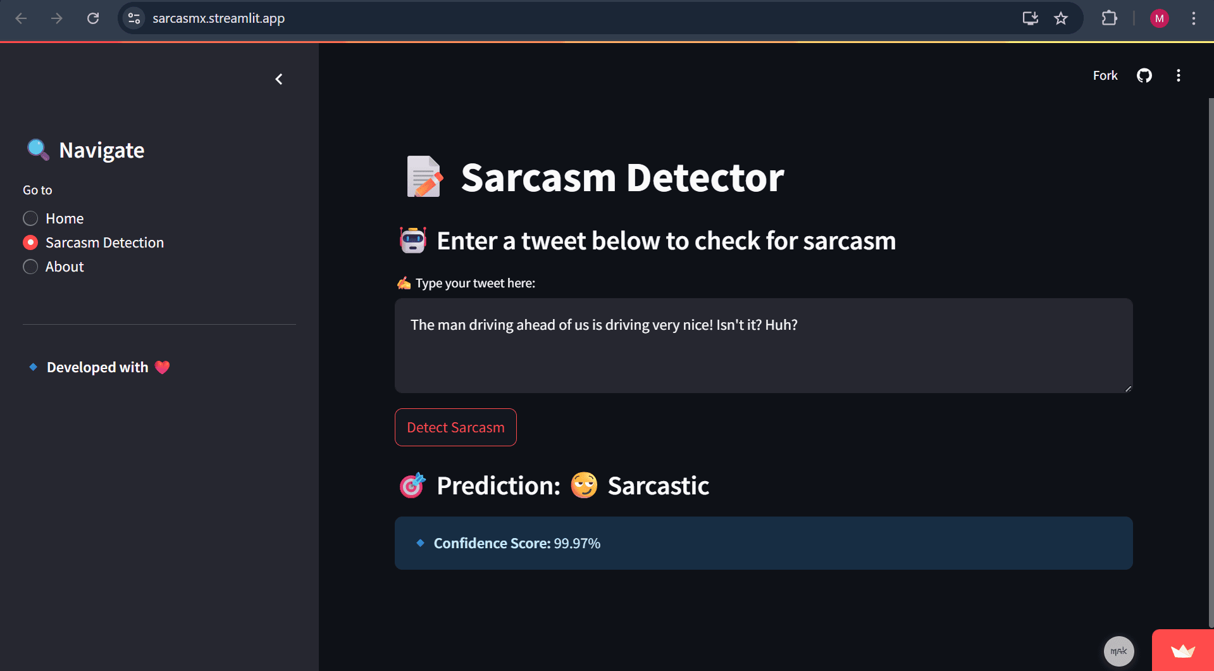This screenshot has height=671, width=1214.
Task: Click the MAK avatar badge near bottom right
Action: 1118,651
